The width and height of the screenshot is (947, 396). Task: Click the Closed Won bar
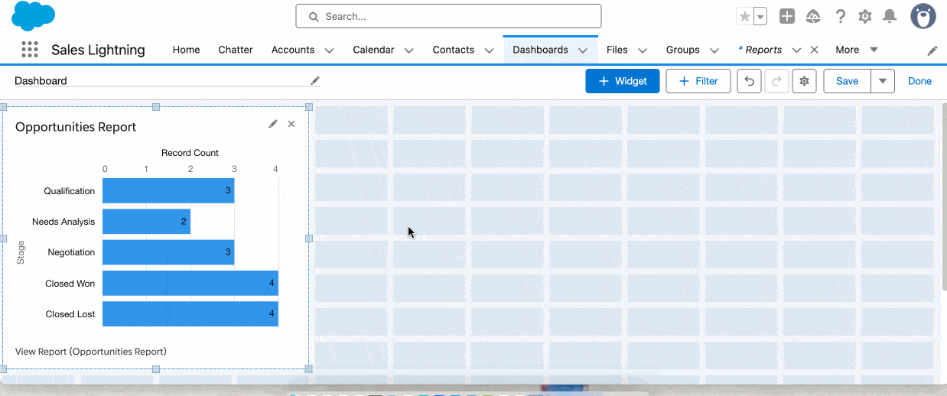[190, 283]
